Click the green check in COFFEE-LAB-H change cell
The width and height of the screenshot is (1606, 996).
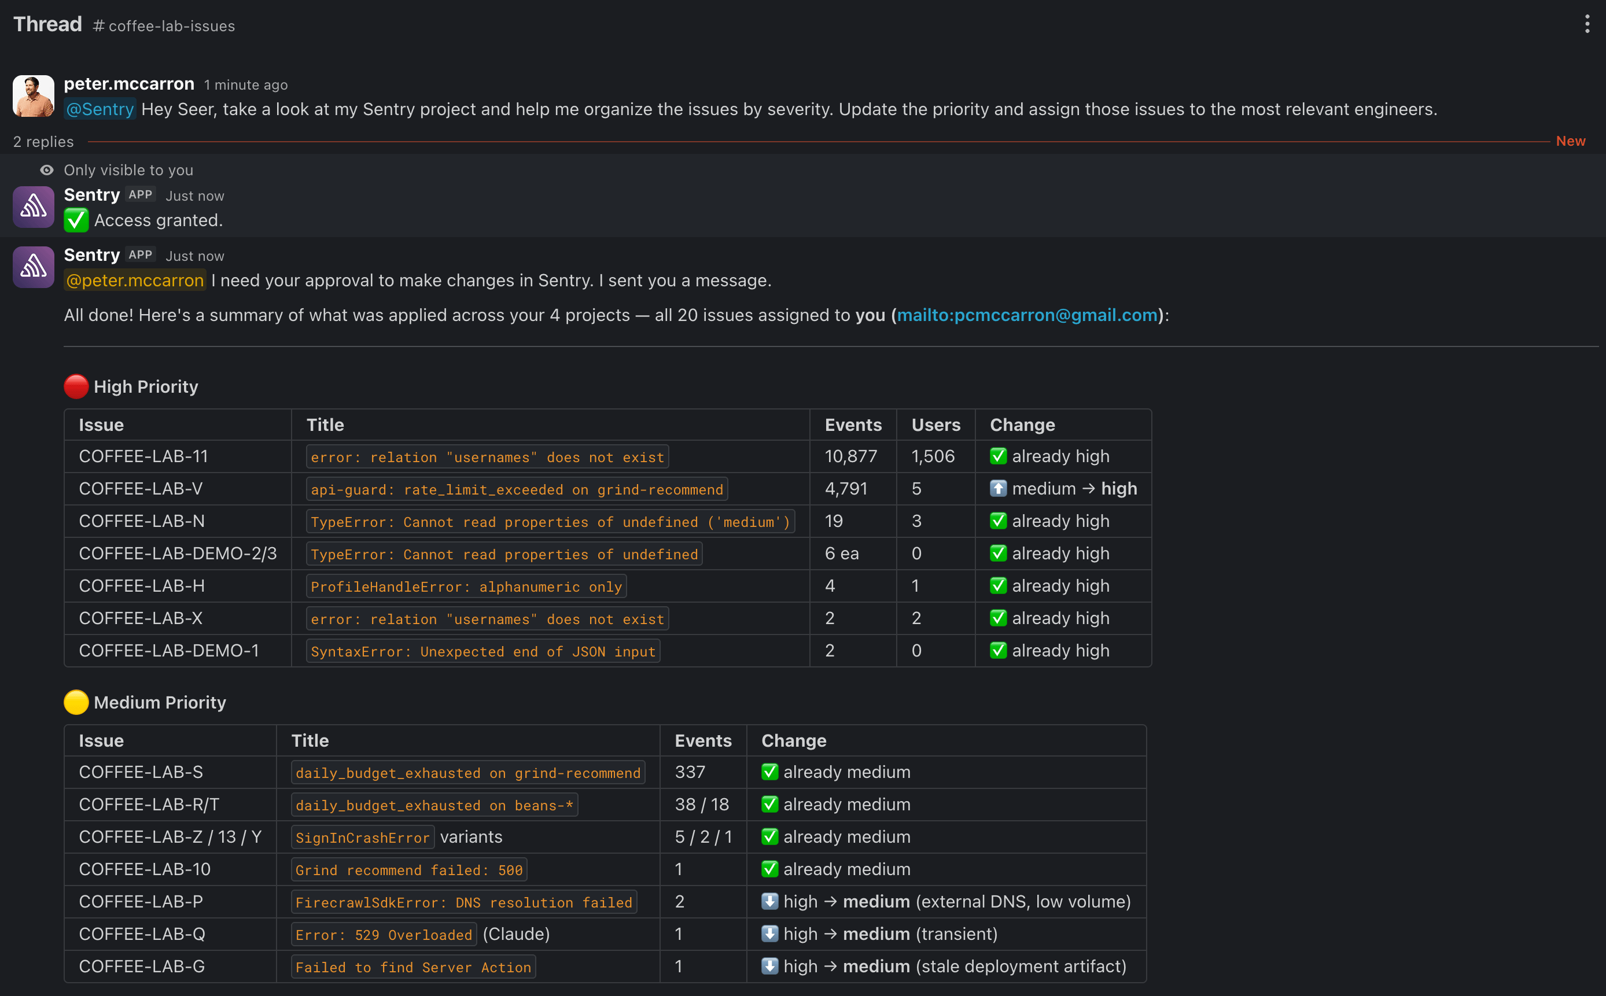click(x=998, y=585)
